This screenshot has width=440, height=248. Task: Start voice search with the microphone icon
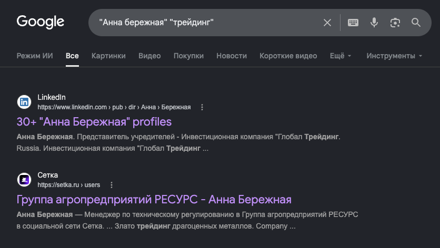pos(374,23)
